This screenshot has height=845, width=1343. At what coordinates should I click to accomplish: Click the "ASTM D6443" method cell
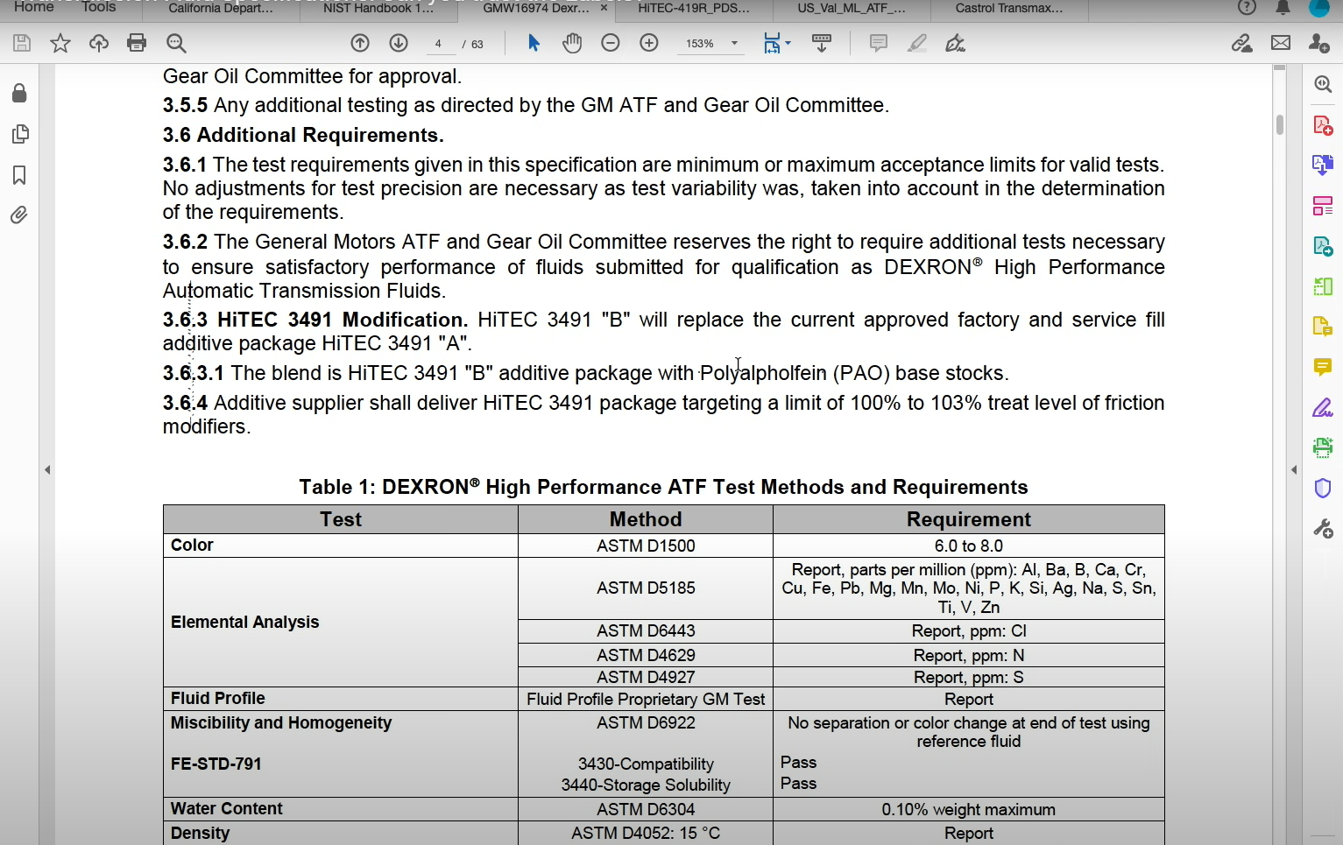tap(646, 631)
